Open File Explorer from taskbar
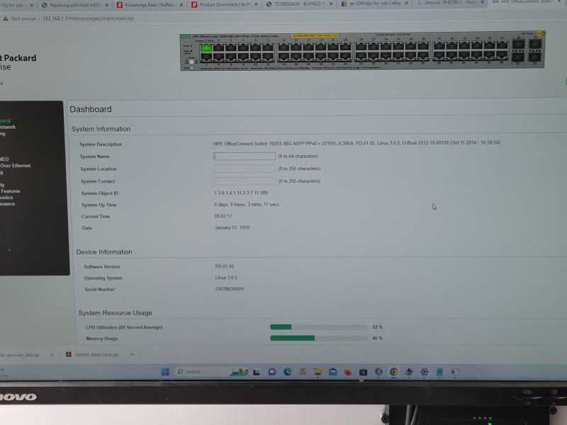The height and width of the screenshot is (425, 567). pyautogui.click(x=318, y=371)
